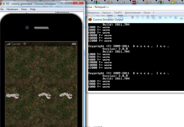The width and height of the screenshot is (184, 127).
Task: Open the Hardware menu in Corona Simulator
Action: tap(12, 9)
